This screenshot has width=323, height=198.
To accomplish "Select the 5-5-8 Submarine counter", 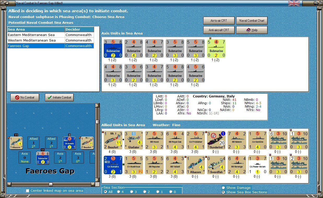I will click(x=195, y=49).
